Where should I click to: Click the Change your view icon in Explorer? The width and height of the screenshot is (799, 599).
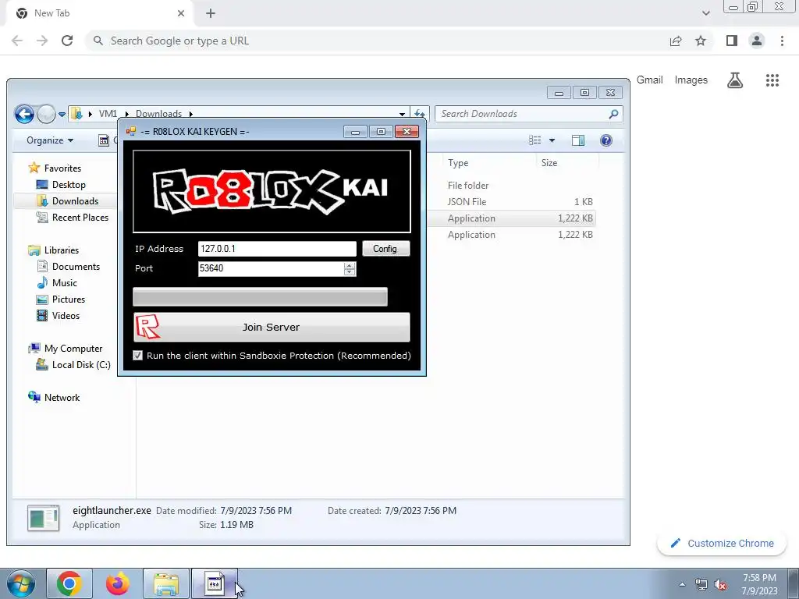coord(535,140)
